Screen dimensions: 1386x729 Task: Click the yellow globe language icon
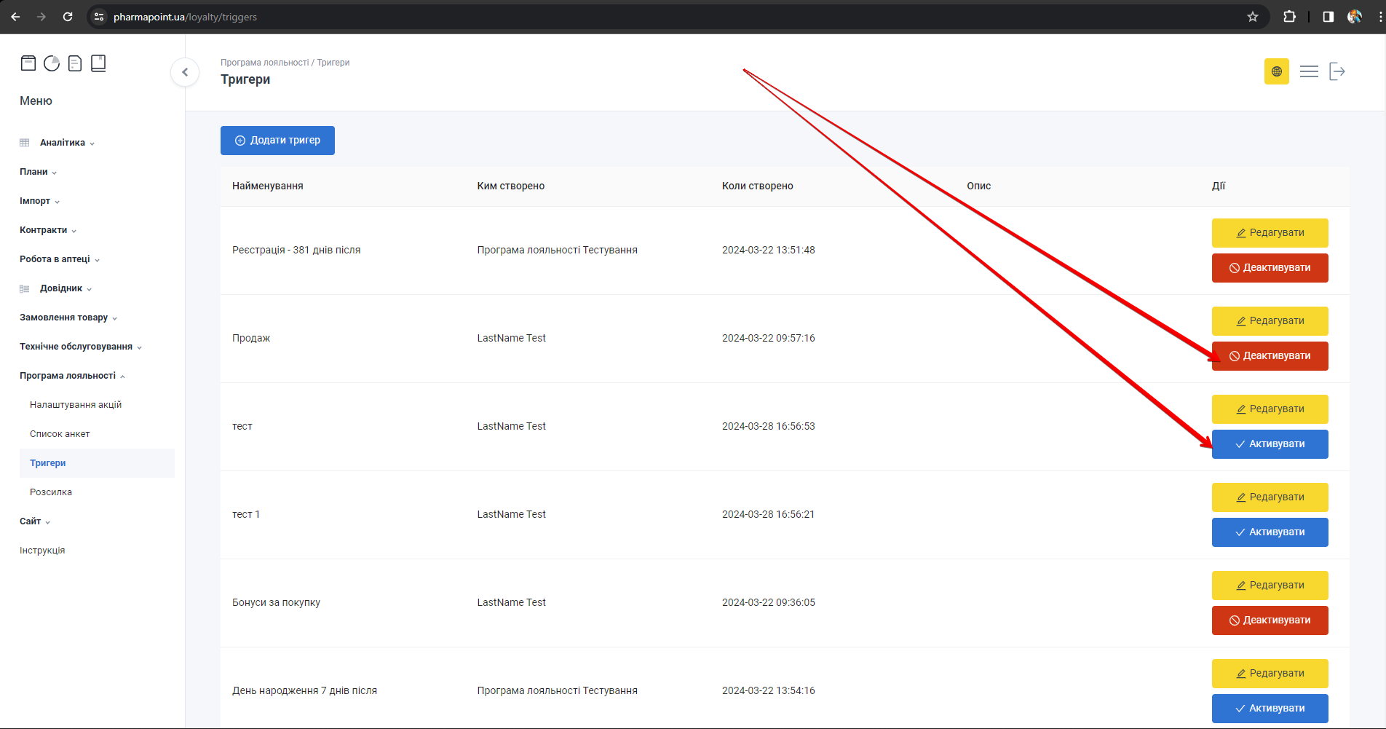[x=1276, y=71]
